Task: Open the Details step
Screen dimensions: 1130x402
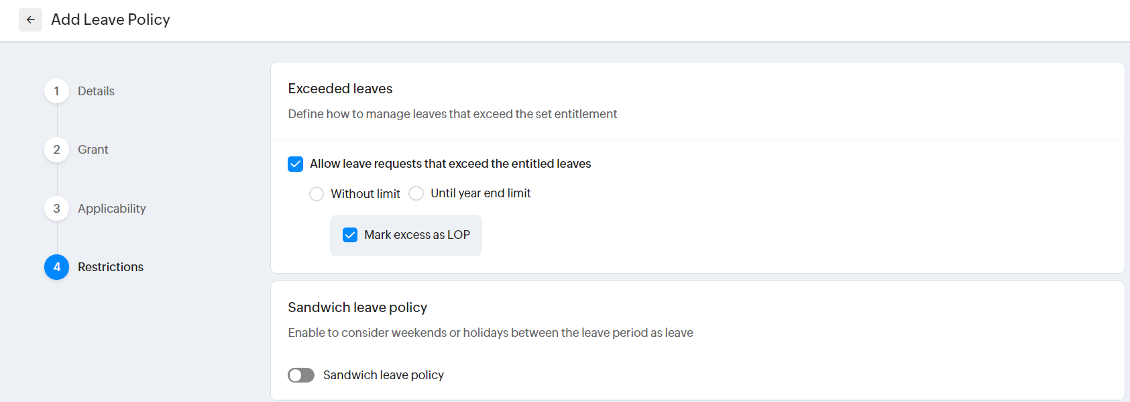Action: click(96, 91)
